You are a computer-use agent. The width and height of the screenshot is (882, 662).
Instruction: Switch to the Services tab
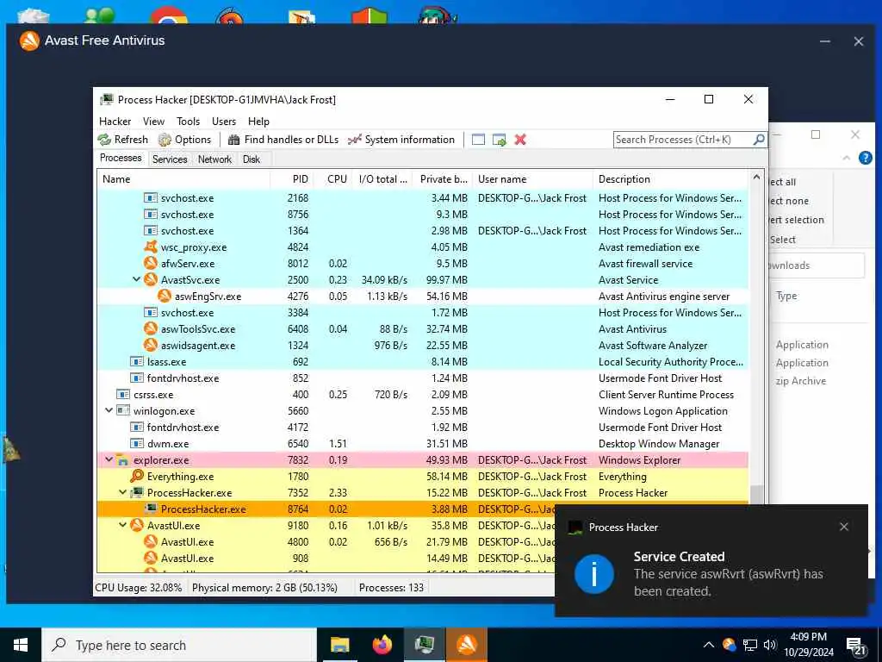tap(170, 159)
